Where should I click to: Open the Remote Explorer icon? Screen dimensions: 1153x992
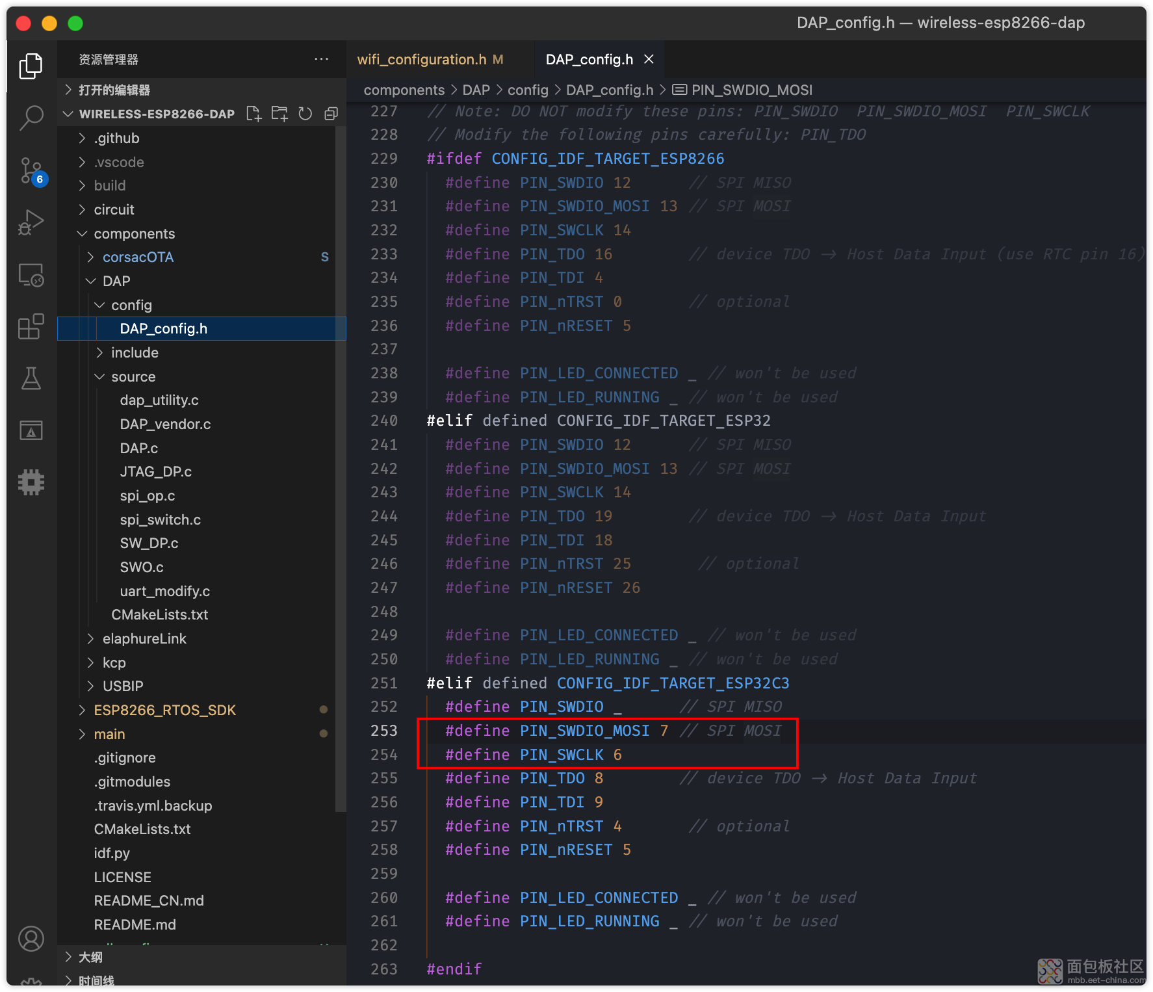coord(31,275)
